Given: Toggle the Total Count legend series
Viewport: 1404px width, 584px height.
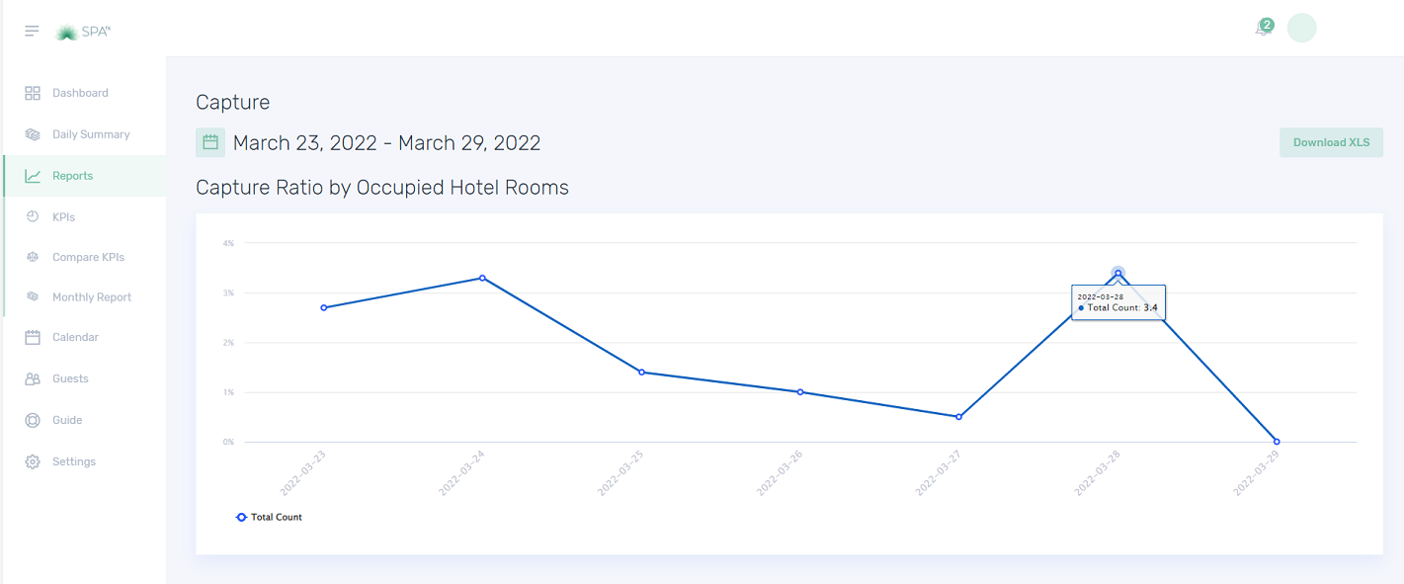Looking at the screenshot, I should [x=270, y=517].
